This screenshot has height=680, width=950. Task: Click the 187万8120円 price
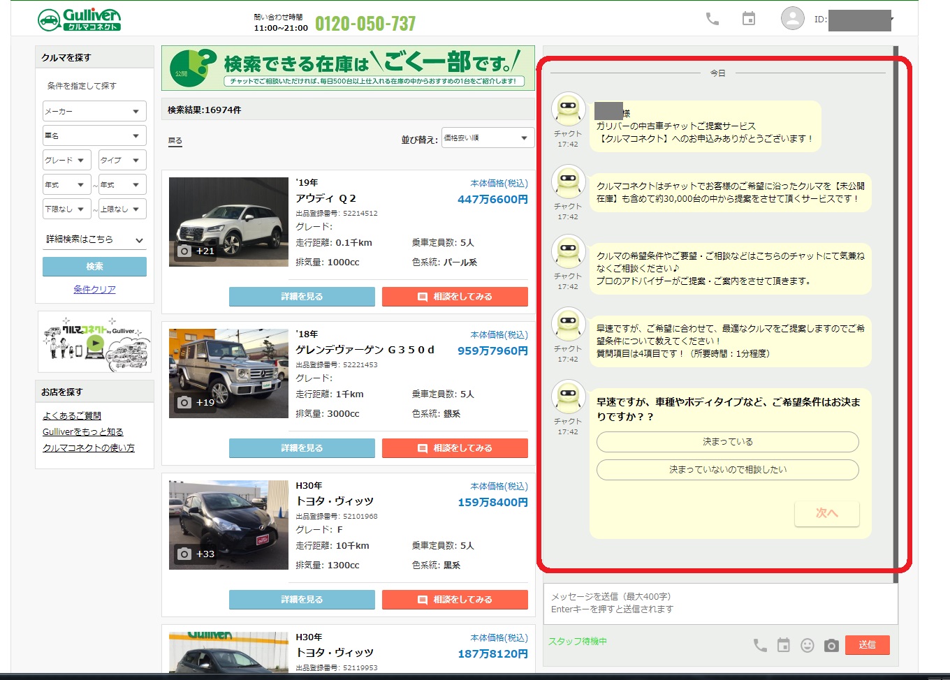[492, 653]
